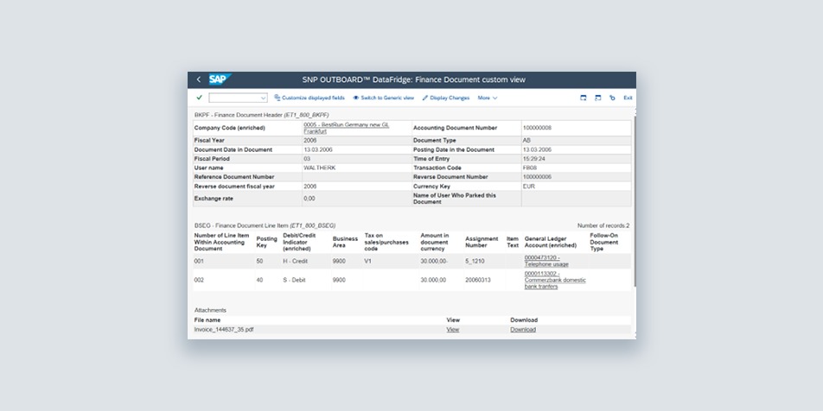Click the Debit/Credit Indicator column header
823x411 pixels.
pos(299,242)
